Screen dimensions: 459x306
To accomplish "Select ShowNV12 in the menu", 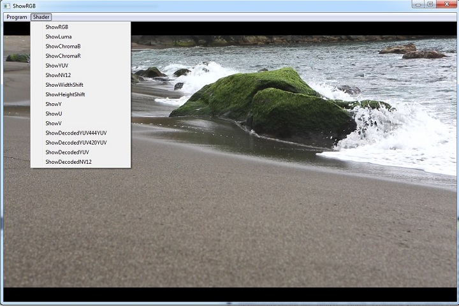I will 80,75.
